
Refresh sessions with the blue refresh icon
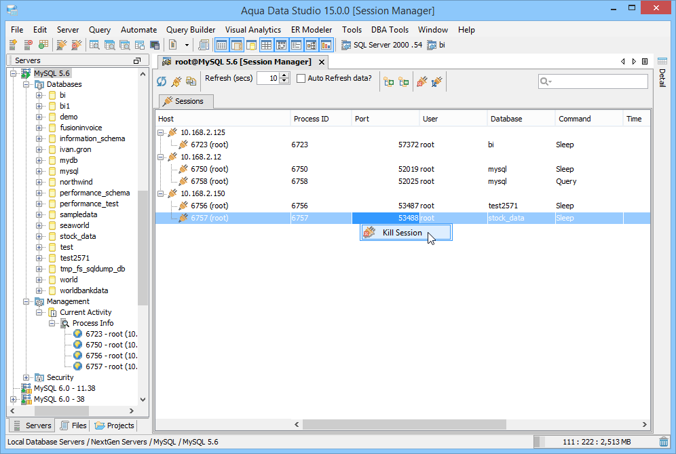(162, 81)
